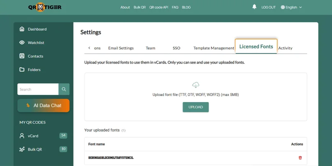Switch to the Template Management tab
The image size is (332, 166).
point(214,48)
